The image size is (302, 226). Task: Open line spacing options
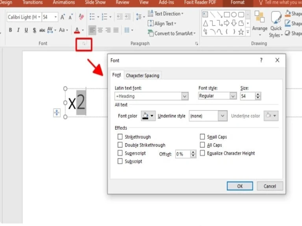coord(140,17)
